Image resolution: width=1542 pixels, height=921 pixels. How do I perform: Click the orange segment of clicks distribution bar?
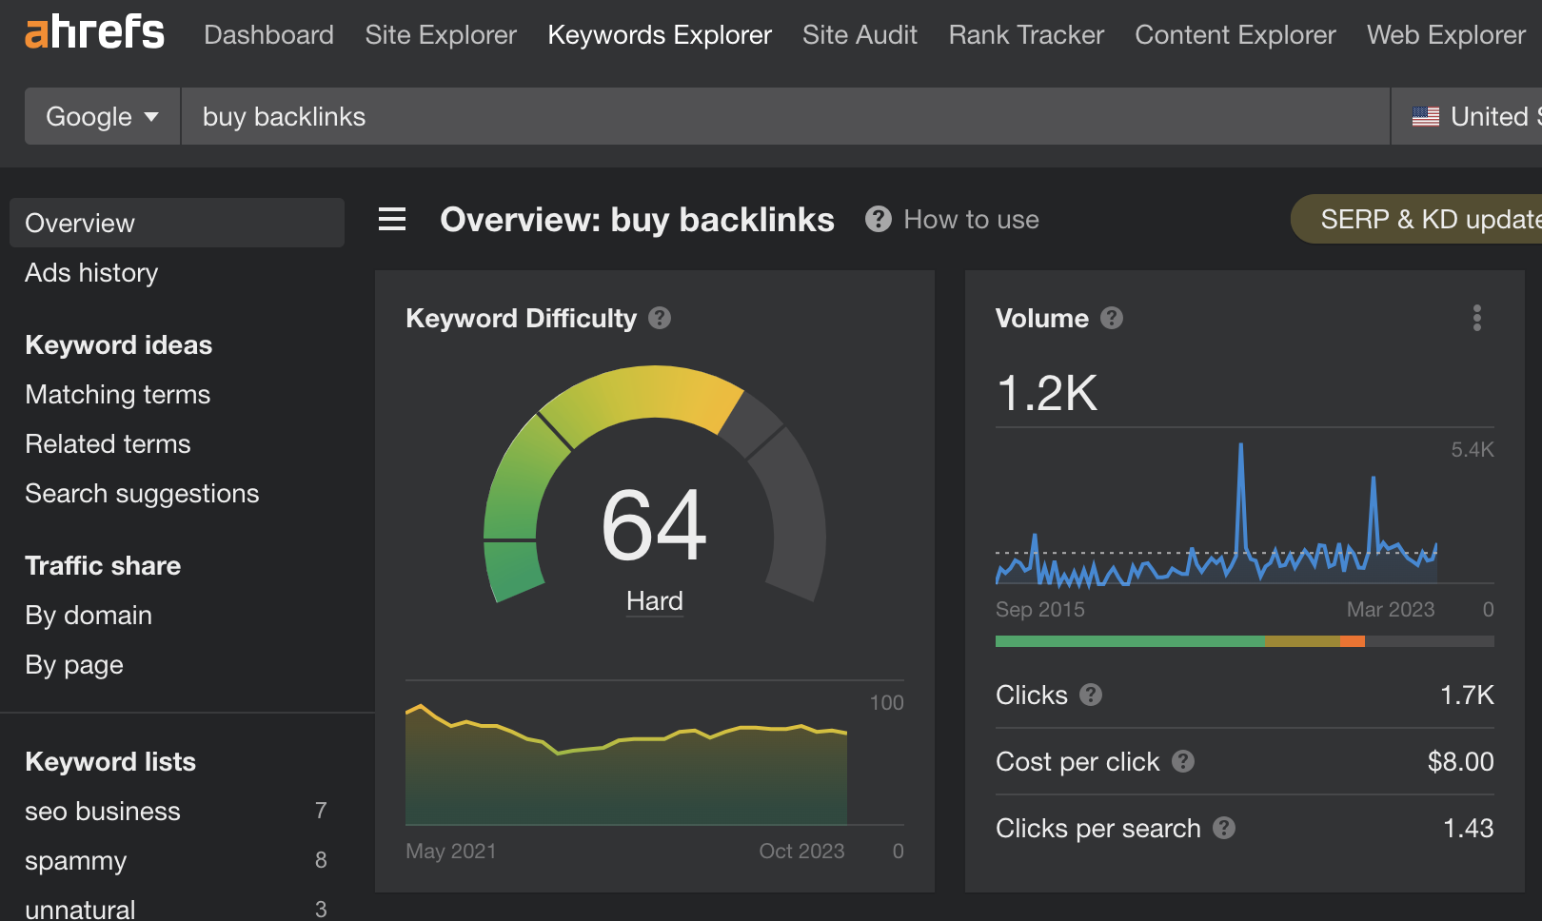[x=1353, y=641]
